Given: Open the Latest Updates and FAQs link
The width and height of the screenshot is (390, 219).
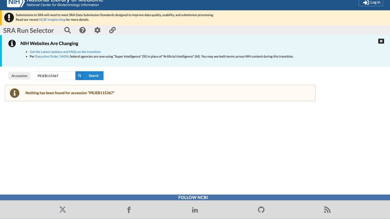Looking at the screenshot, I should [65, 52].
